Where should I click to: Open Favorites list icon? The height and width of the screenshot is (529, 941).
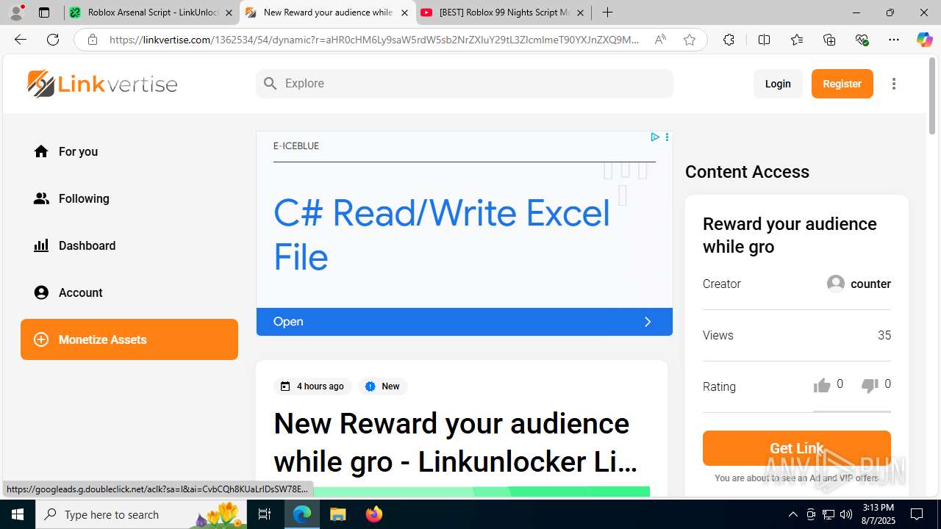pyautogui.click(x=797, y=40)
